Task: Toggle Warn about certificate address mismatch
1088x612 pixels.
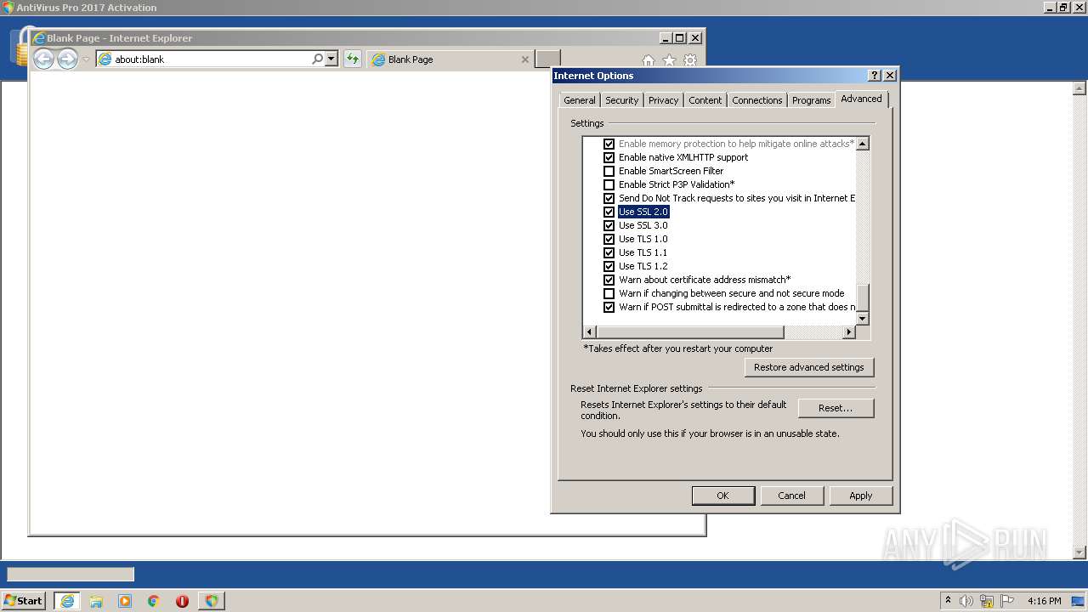Action: [609, 280]
